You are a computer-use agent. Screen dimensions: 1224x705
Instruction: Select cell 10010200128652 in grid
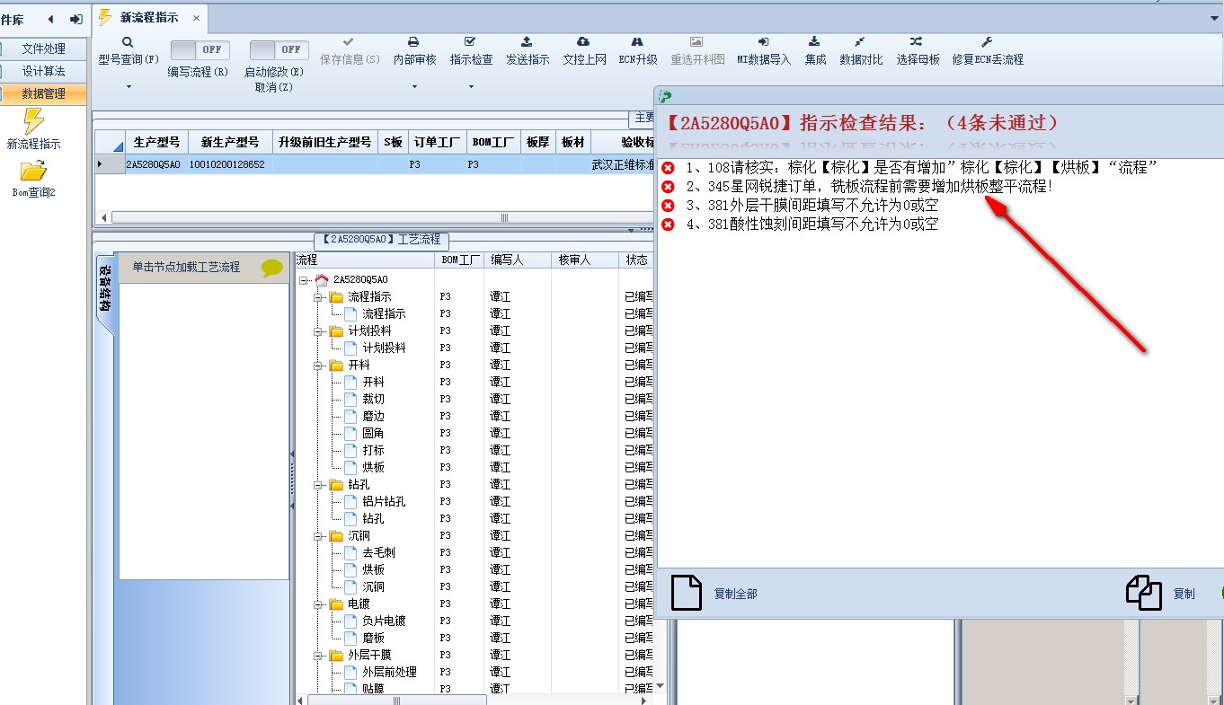click(x=230, y=164)
